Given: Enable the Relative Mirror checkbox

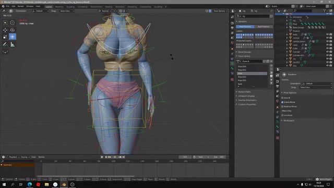Looking at the screenshot, I should point(282,107).
